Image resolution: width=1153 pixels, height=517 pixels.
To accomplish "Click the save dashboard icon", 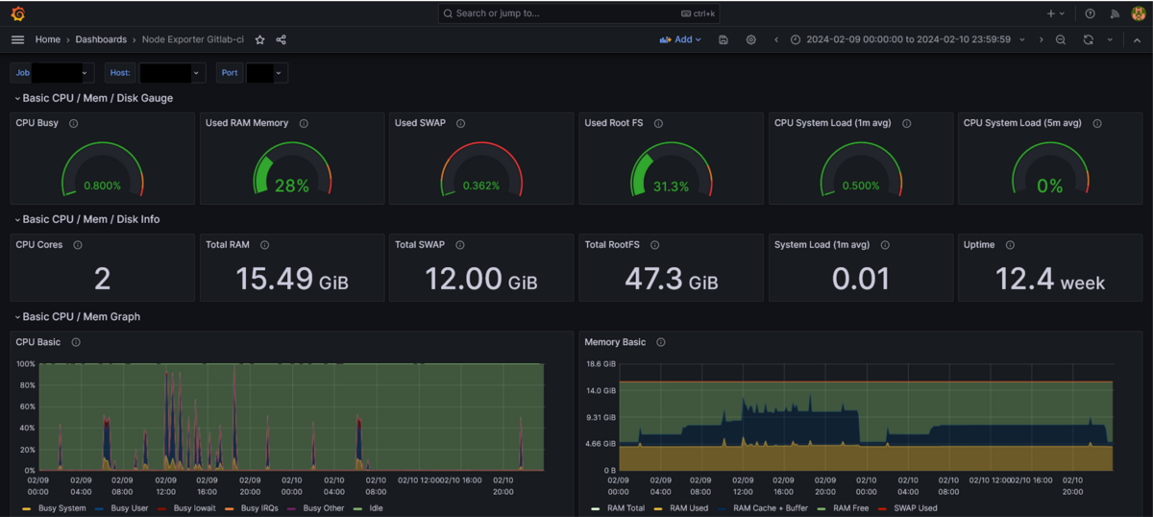I will 724,39.
